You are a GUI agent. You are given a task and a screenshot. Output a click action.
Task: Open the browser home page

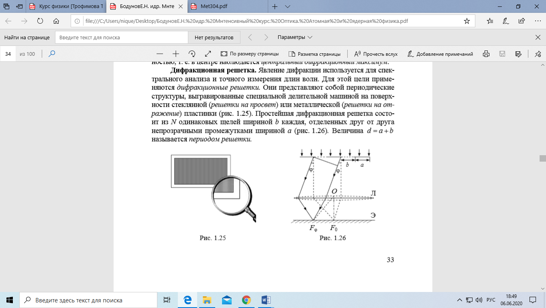pyautogui.click(x=56, y=21)
